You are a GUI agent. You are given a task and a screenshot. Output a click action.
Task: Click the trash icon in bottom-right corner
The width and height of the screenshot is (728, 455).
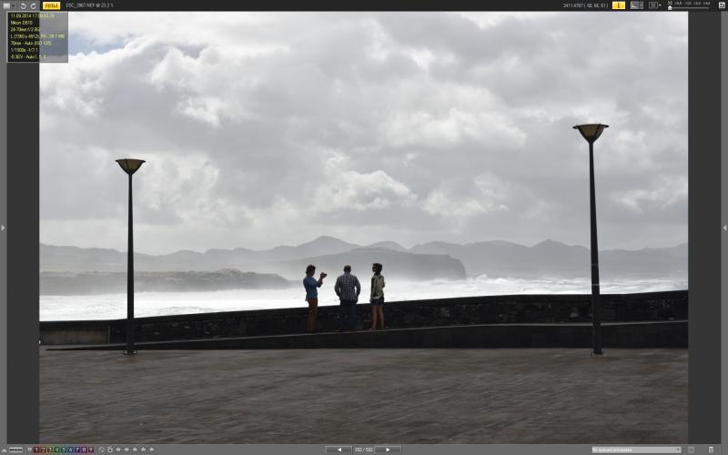click(711, 450)
